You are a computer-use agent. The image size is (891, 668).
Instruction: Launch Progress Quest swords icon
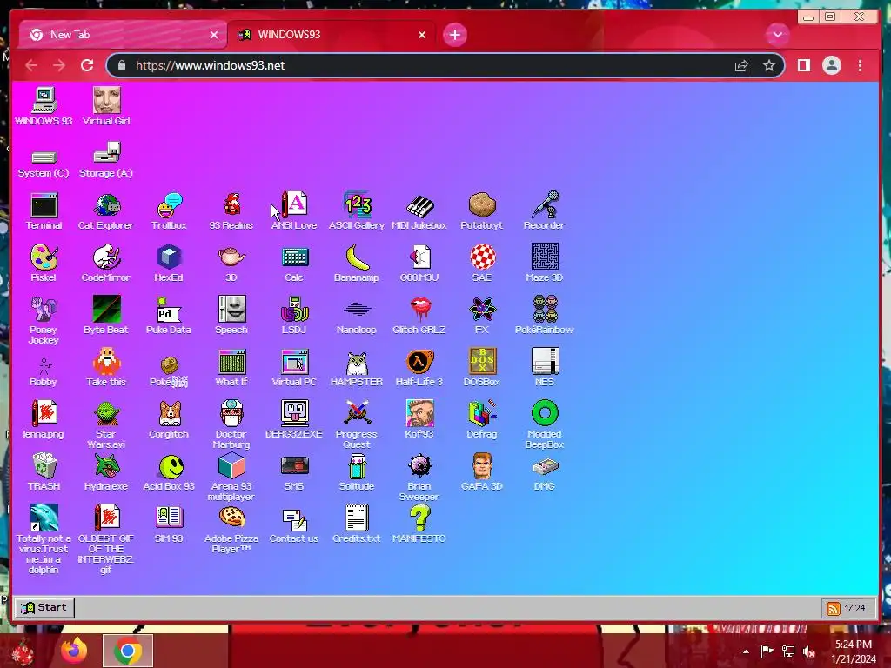[357, 424]
